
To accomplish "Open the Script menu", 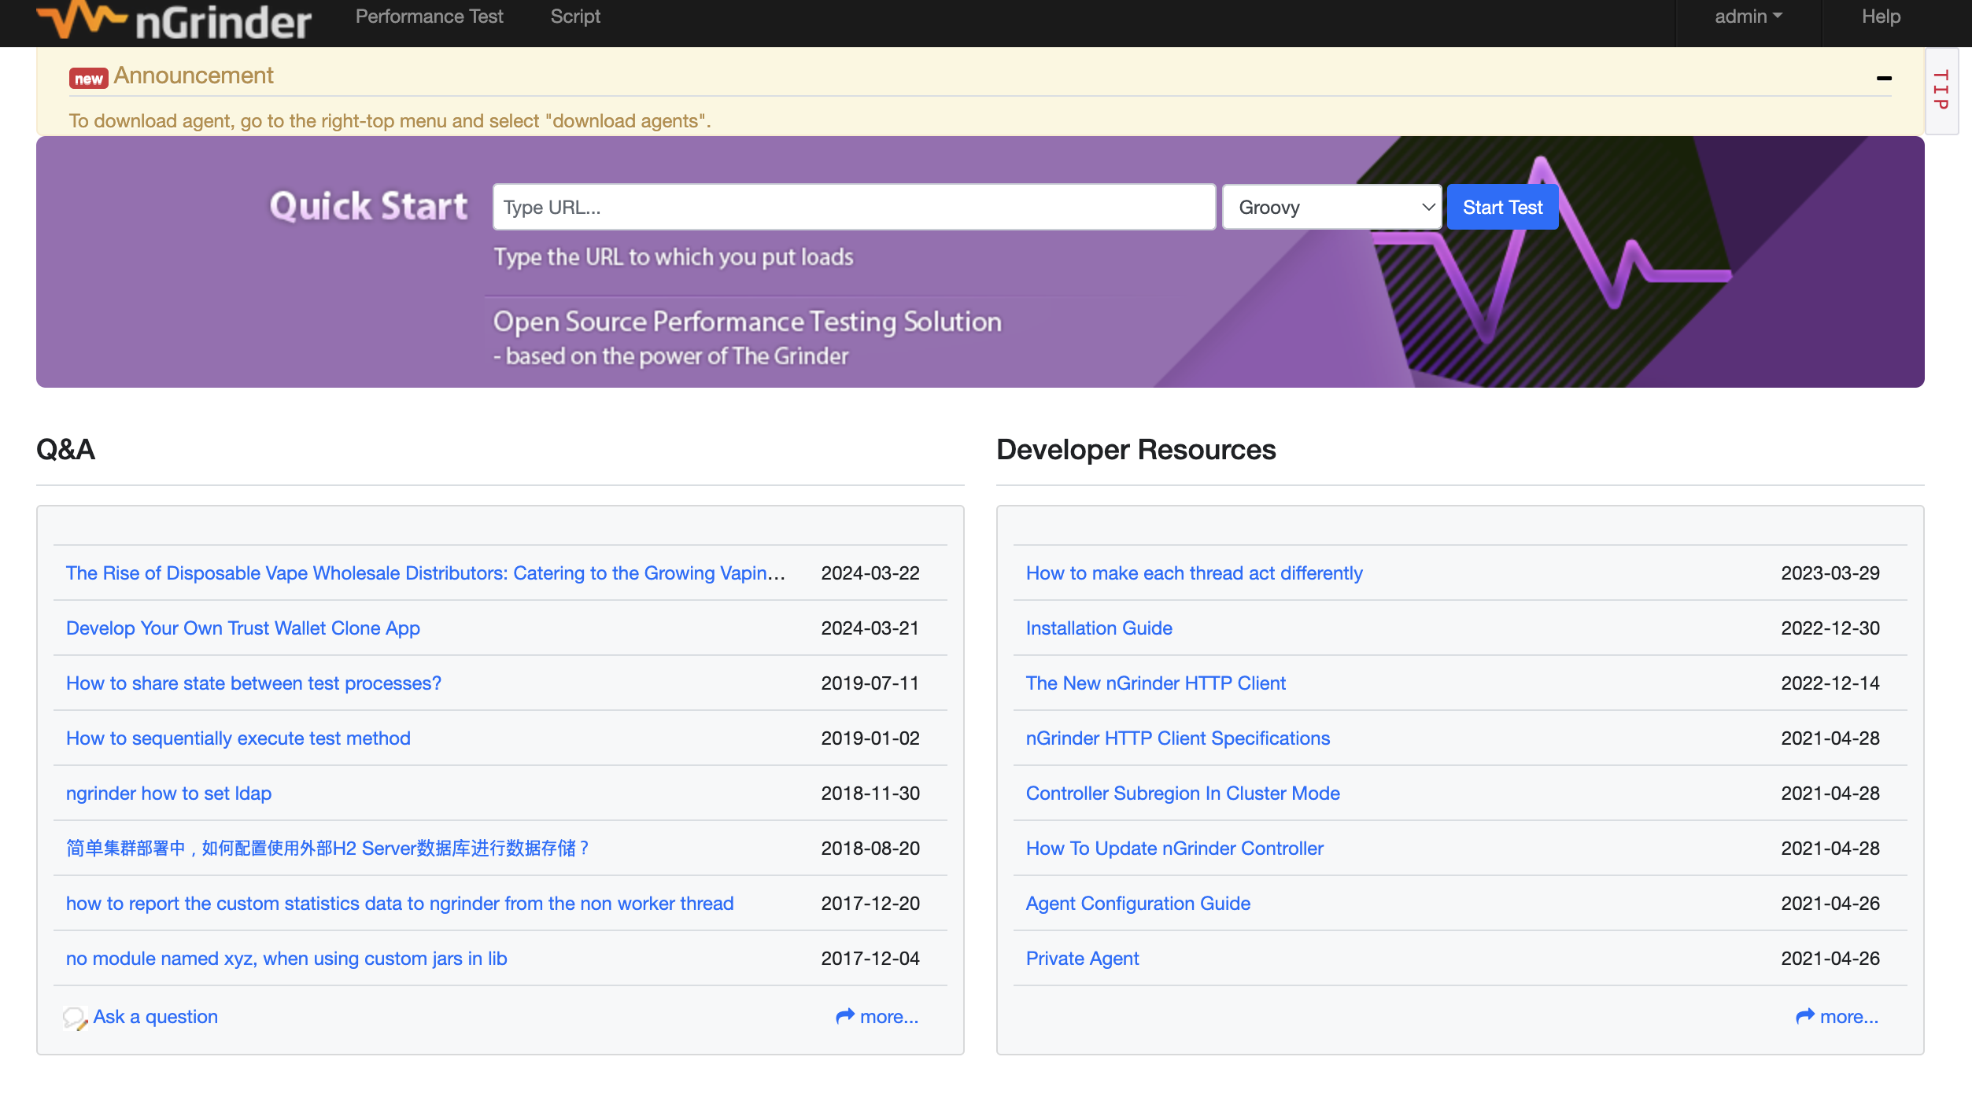I will pyautogui.click(x=575, y=17).
